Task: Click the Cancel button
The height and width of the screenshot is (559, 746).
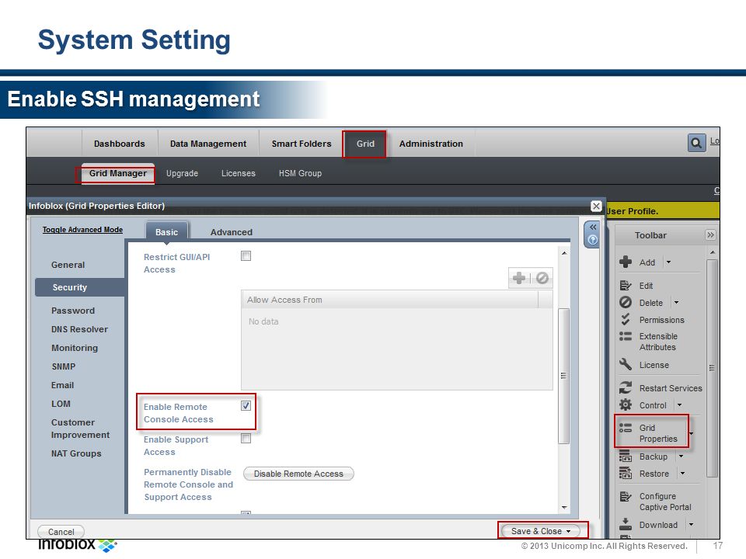Action: pyautogui.click(x=61, y=531)
